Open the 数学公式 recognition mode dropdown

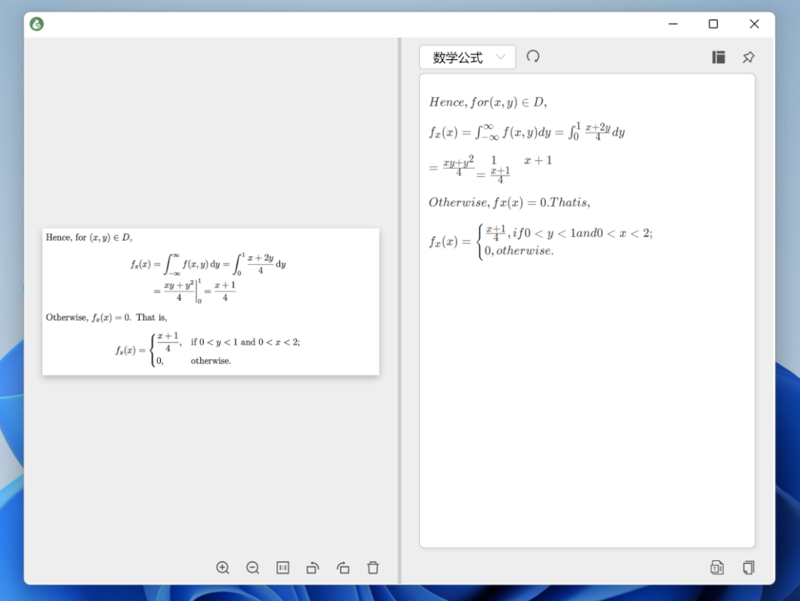pos(467,57)
